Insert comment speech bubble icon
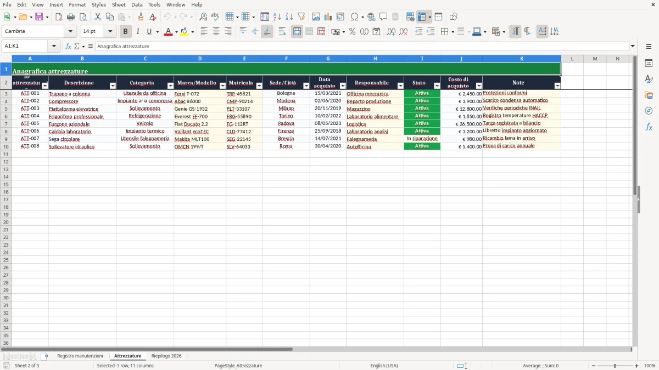Screen dimensions: 659x370 pos(383,17)
